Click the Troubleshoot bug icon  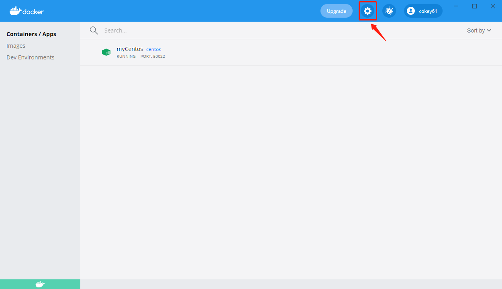coord(388,11)
